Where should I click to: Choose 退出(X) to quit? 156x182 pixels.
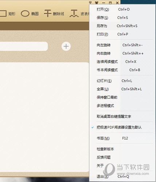(x=123, y=176)
